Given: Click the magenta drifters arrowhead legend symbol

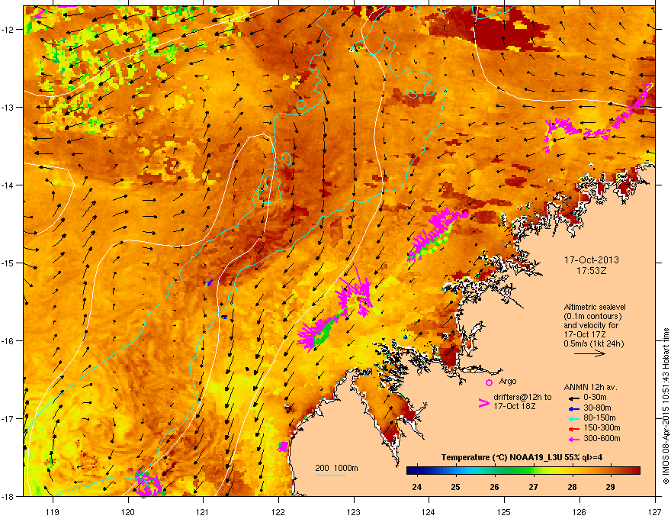Looking at the screenshot, I should coord(483,403).
